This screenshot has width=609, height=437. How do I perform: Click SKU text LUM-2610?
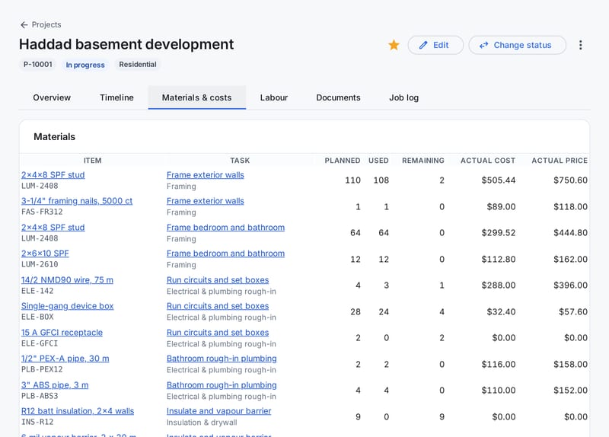pyautogui.click(x=40, y=264)
